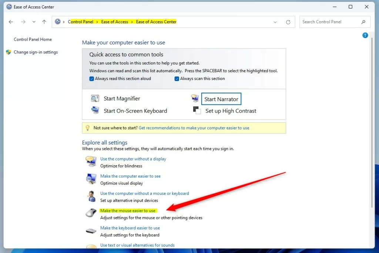Click the Magnifier icon

click(x=95, y=98)
